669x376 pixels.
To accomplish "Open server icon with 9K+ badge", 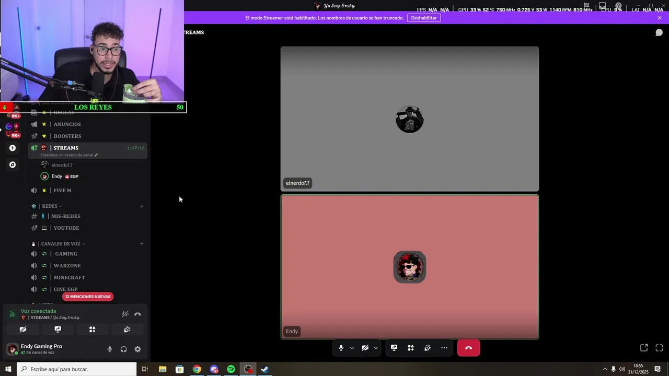I will click(13, 132).
